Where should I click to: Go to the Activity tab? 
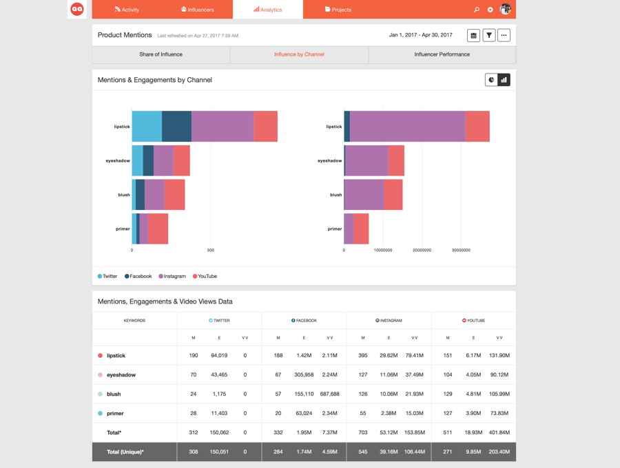[127, 10]
